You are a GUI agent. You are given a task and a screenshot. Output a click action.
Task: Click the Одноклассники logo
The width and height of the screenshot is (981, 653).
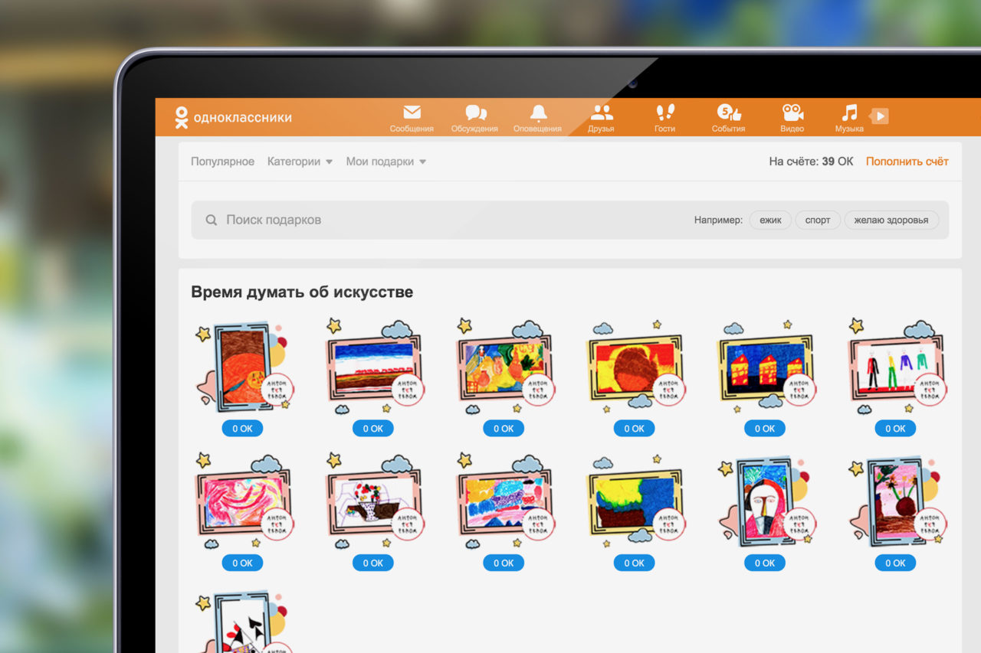point(233,117)
